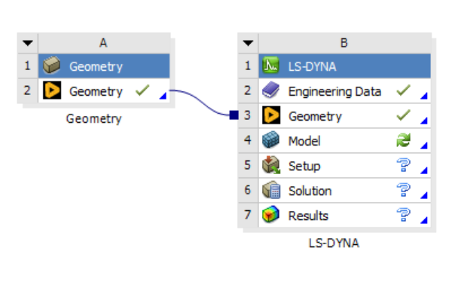Click Engineering Data blue corner triangle

[x=424, y=96]
